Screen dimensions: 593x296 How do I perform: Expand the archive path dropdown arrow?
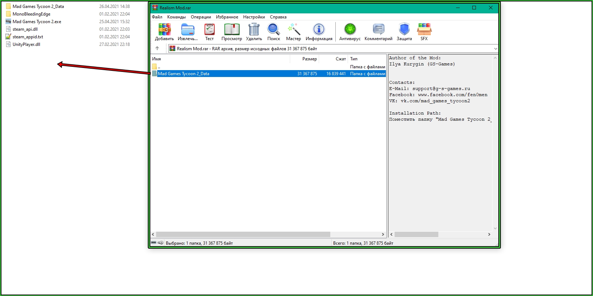point(495,48)
